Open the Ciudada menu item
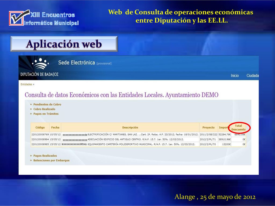 (252, 75)
